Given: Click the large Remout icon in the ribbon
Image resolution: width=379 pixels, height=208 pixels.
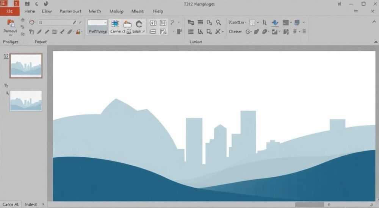Looking at the screenshot, I should coord(10,23).
